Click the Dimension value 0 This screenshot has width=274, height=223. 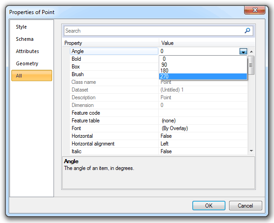tap(203, 105)
